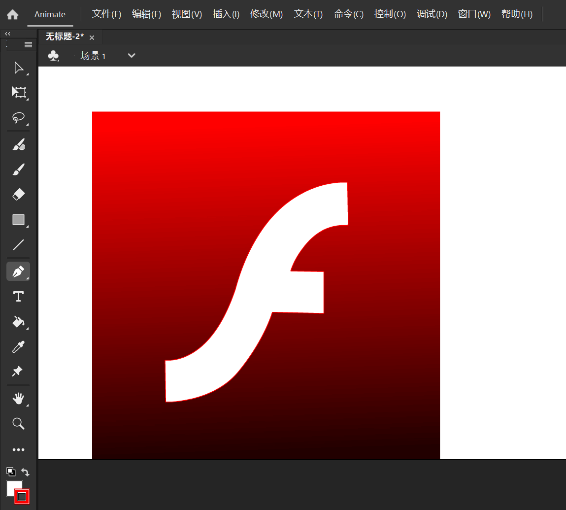Screen dimensions: 566x510
Task: Select the Eyedropper tool
Action: [18, 347]
